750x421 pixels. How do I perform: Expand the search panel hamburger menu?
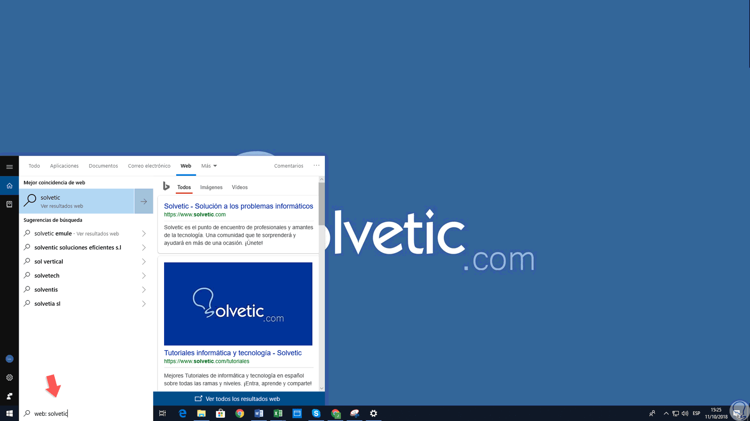(x=9, y=167)
